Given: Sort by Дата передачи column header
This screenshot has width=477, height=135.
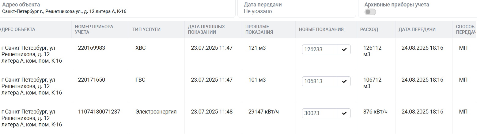Looking at the screenshot, I should (417, 29).
